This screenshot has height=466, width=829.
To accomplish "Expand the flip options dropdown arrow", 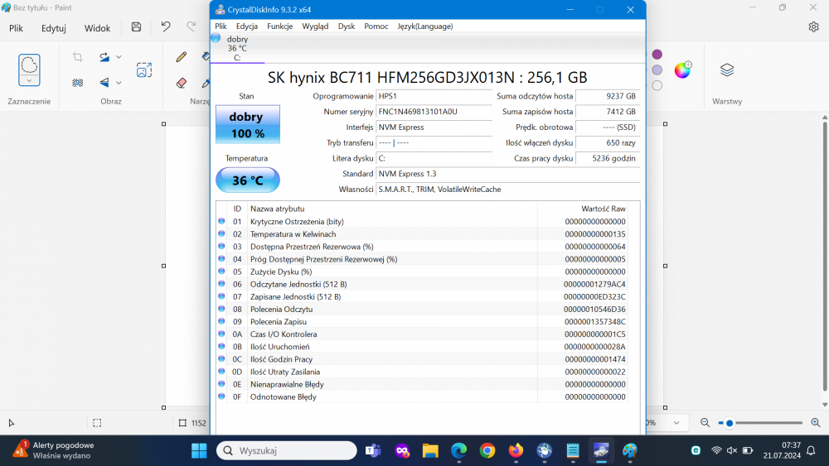I will coord(119,83).
